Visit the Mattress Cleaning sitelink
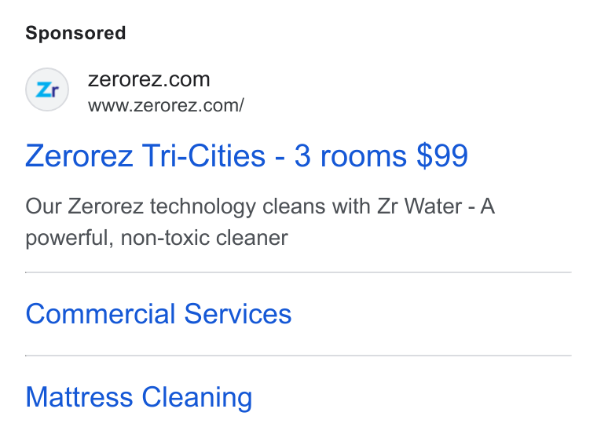The width and height of the screenshot is (597, 438). [139, 397]
